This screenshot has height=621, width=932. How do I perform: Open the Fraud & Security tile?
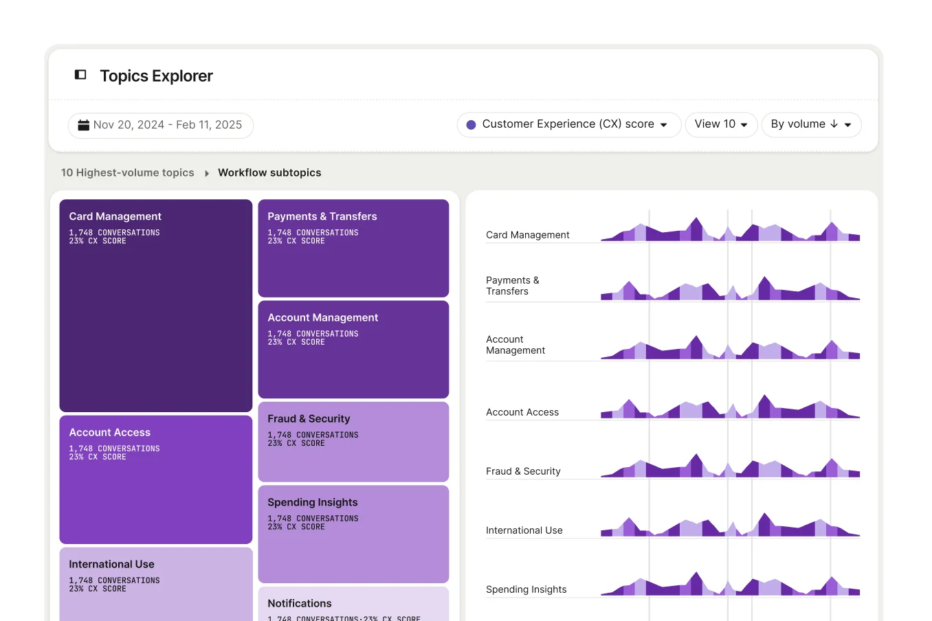(x=353, y=442)
